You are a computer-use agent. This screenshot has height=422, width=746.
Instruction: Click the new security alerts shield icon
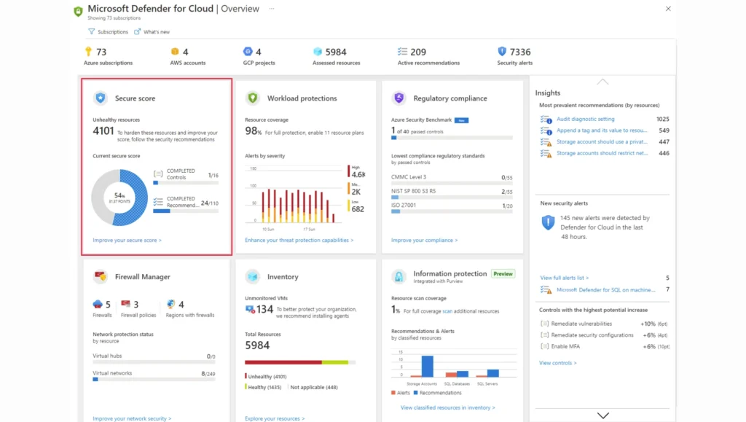coord(548,222)
